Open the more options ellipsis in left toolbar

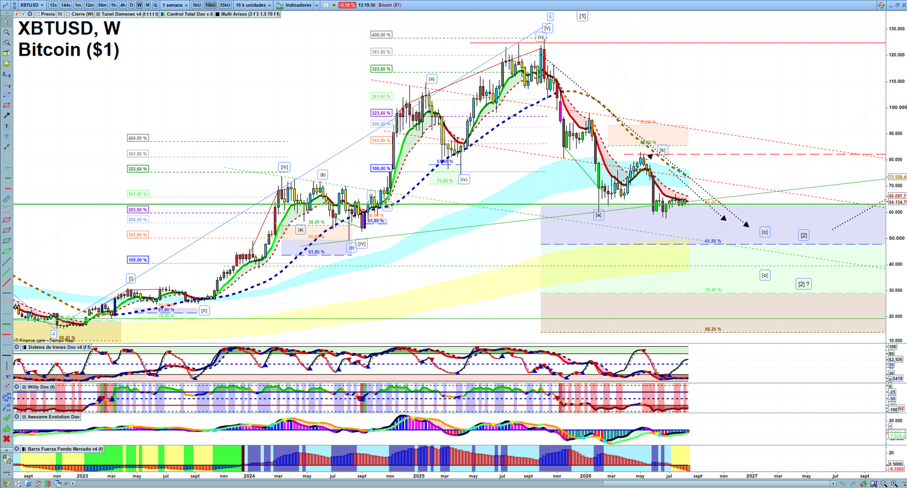(x=7, y=474)
